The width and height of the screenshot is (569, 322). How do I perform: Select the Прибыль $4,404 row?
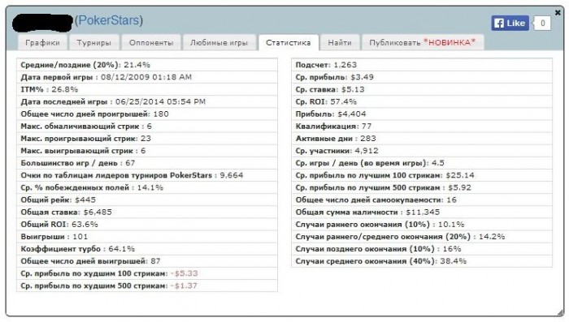coord(422,114)
